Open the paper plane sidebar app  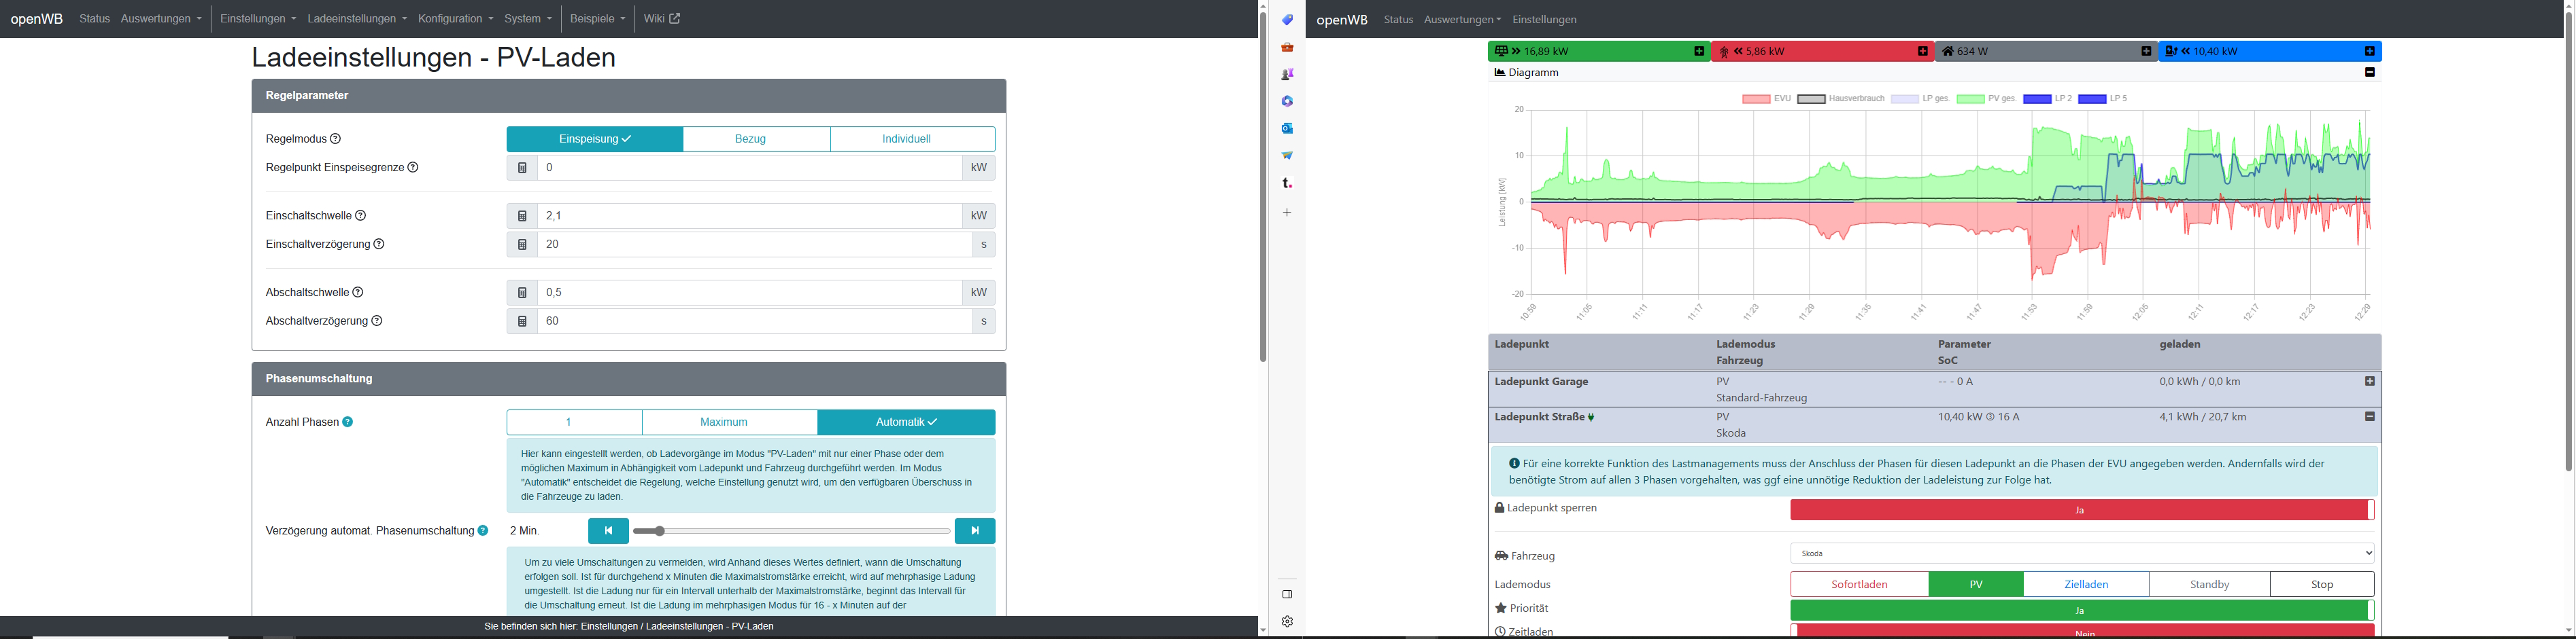click(x=1287, y=155)
